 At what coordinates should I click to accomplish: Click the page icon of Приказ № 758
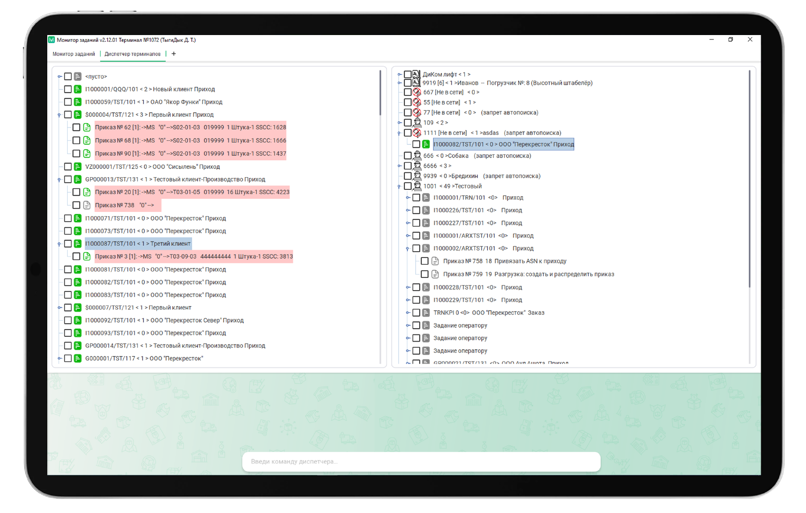tap(435, 261)
